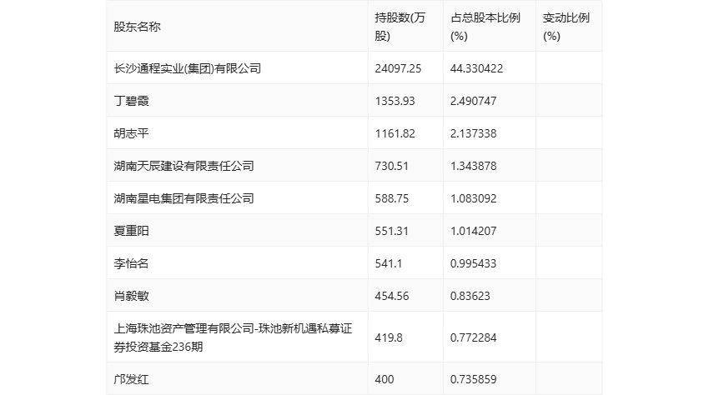Click the value 551.31

coord(391,231)
